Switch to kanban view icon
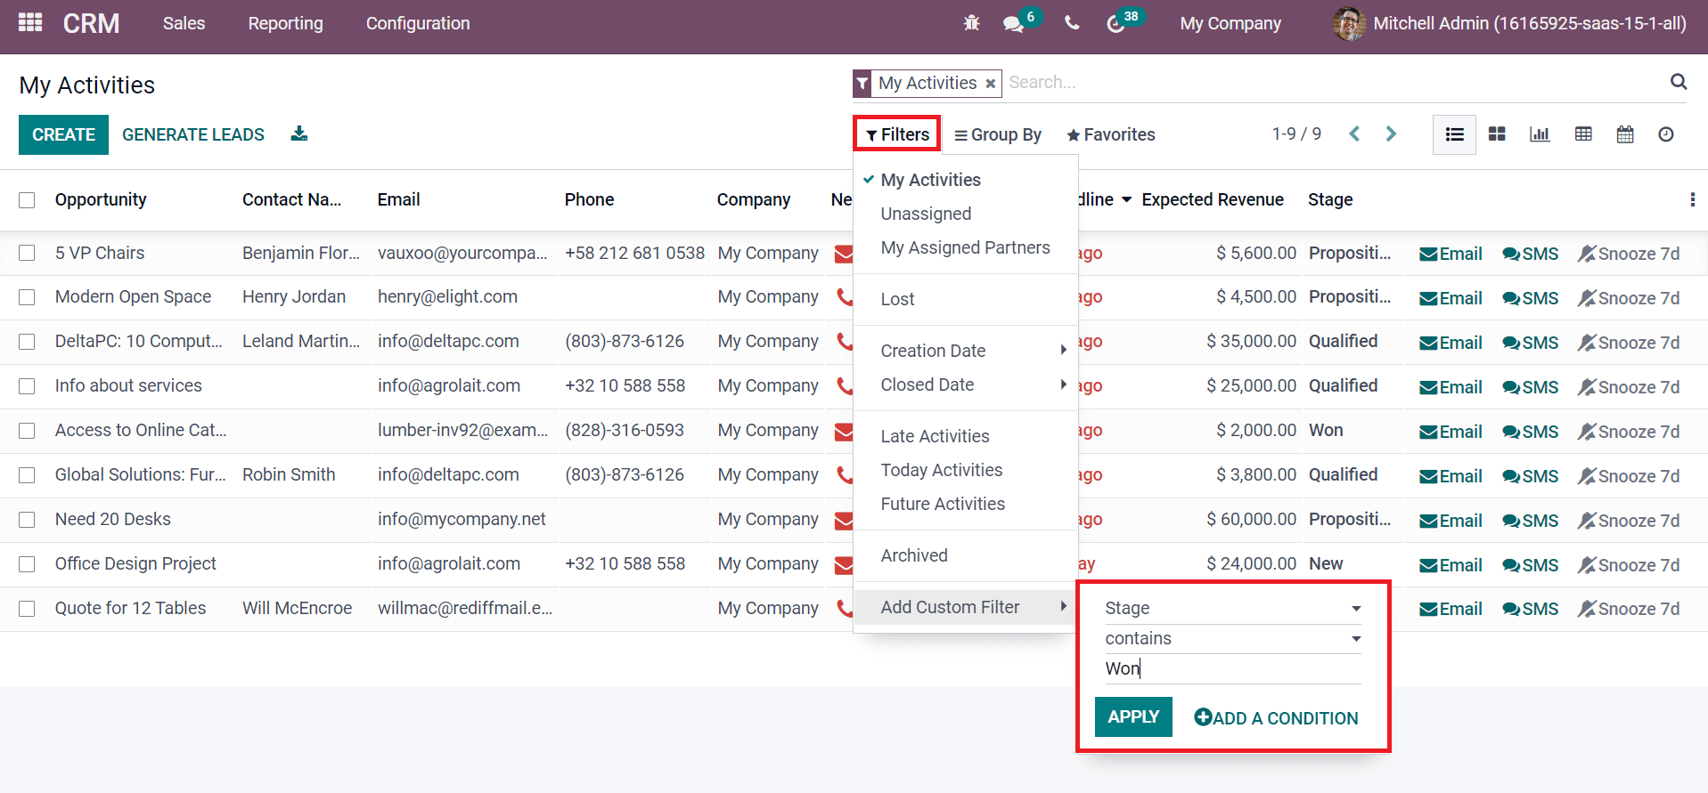 tap(1497, 134)
